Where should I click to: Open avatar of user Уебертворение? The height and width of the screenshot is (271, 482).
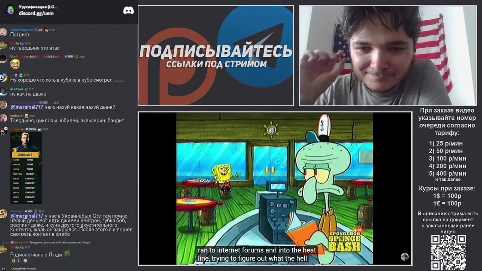click(x=3, y=32)
